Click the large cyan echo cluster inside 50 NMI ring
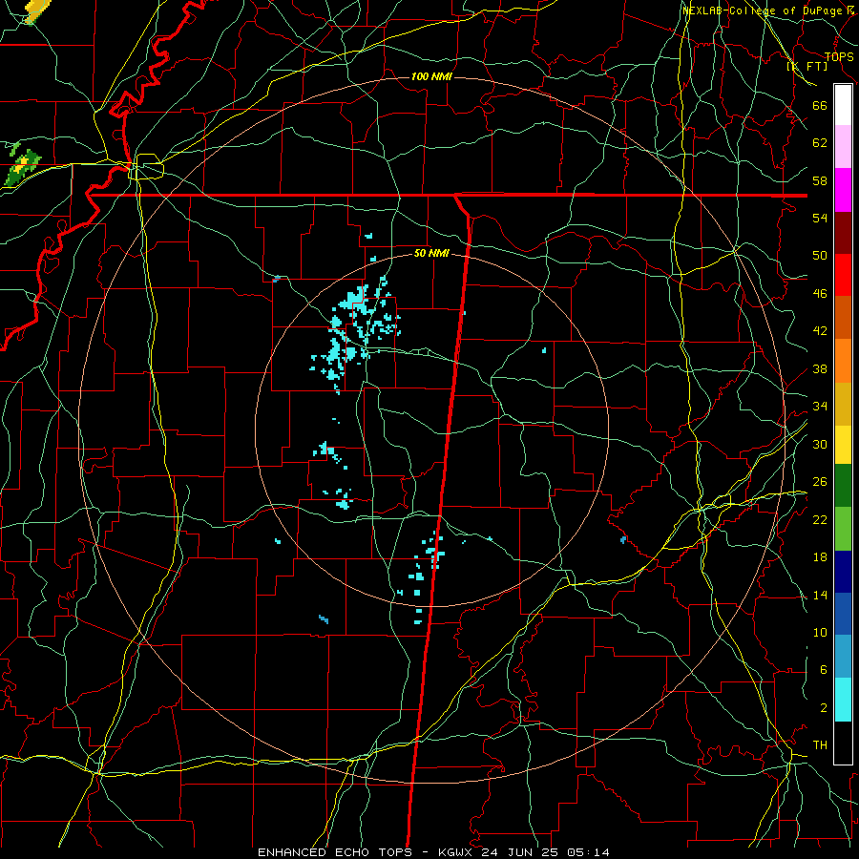Viewport: 859px width, 859px height. (x=355, y=335)
